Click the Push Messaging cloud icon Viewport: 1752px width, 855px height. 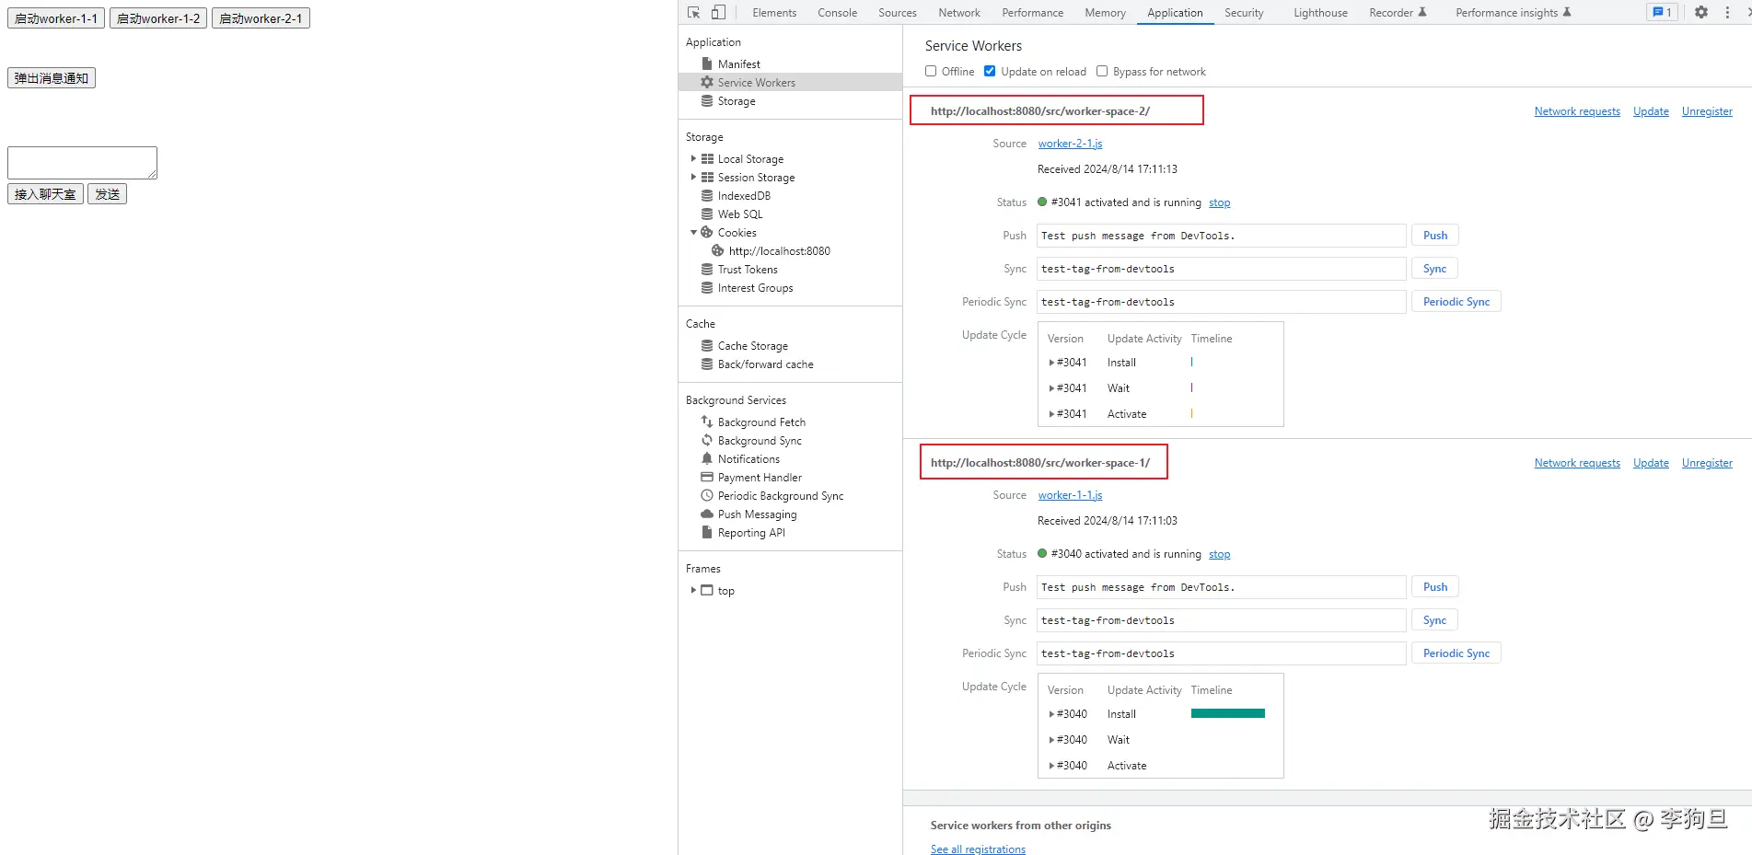click(707, 514)
